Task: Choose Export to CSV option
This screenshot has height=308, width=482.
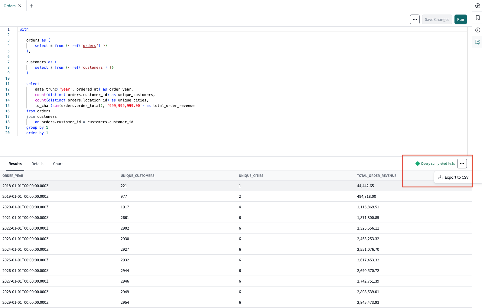Action: [456, 177]
